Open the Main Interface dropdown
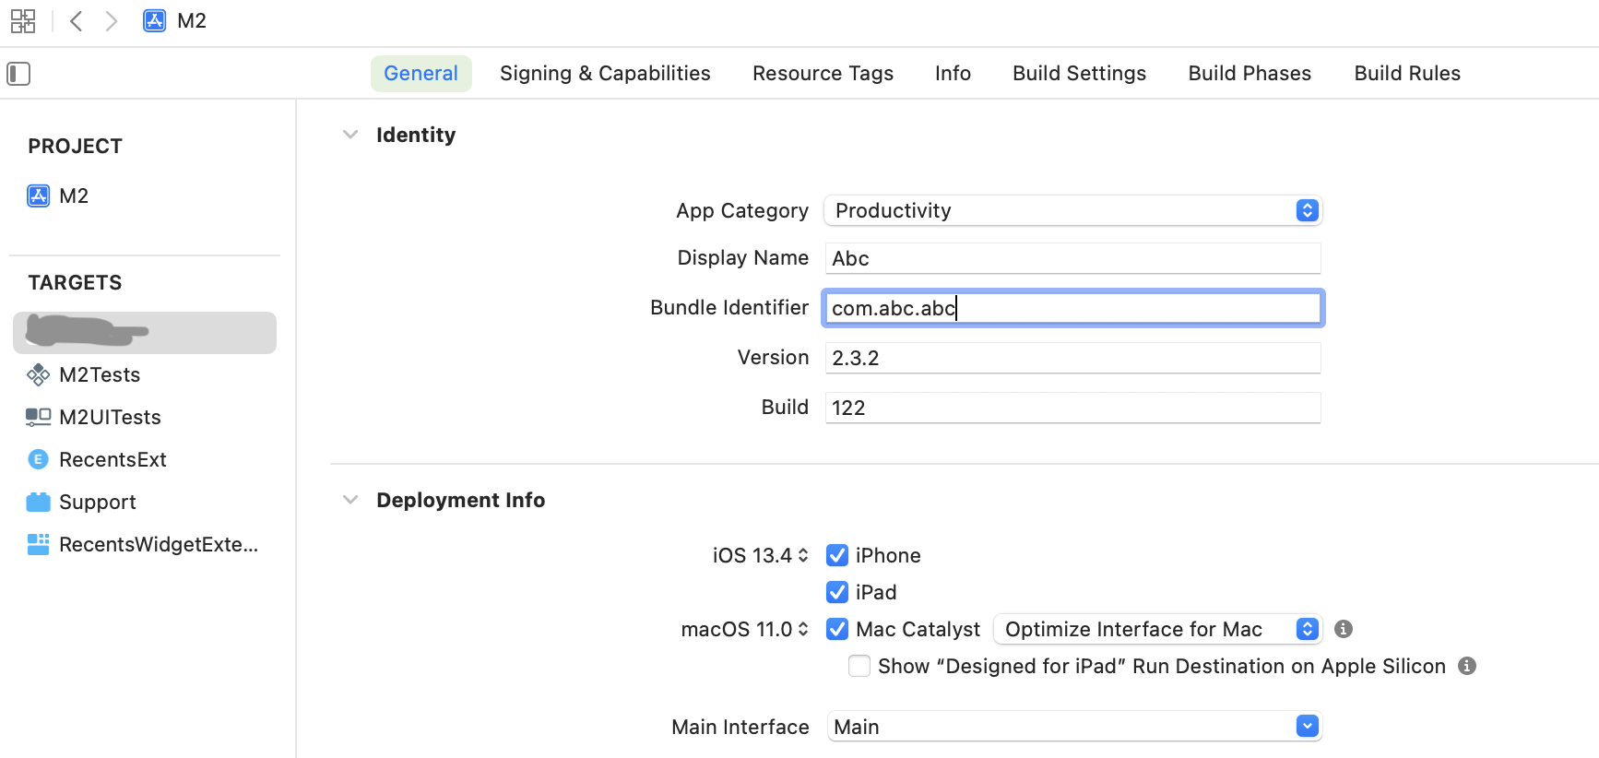The height and width of the screenshot is (758, 1599). (1073, 727)
